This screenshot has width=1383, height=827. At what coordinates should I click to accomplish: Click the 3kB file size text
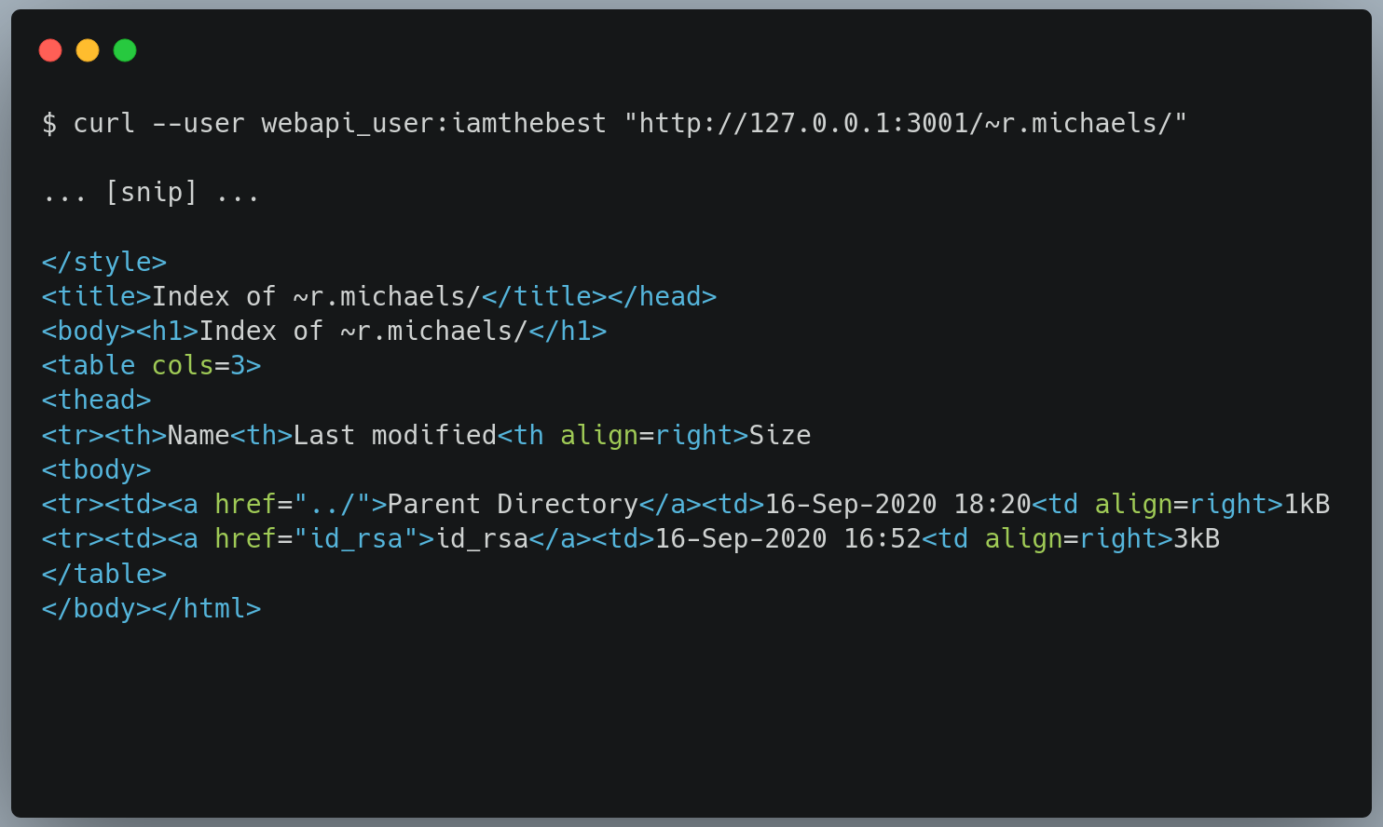1197,539
